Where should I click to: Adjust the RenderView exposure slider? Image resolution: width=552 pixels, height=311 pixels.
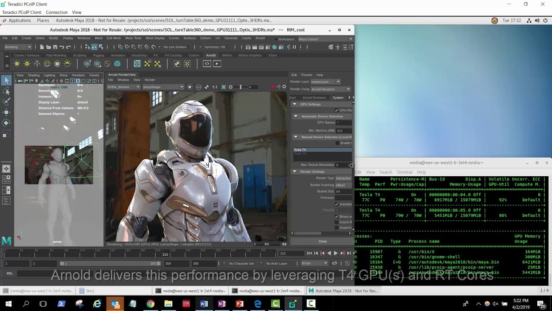(240, 87)
